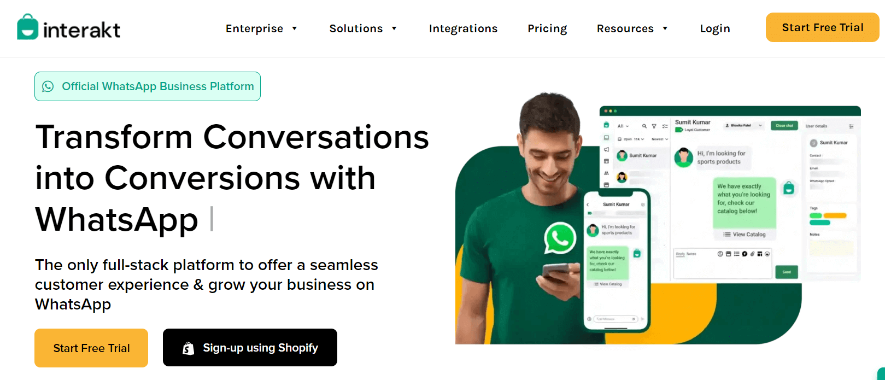This screenshot has height=380, width=885.
Task: Expand the Enterprise dropdown arrow
Action: [x=294, y=28]
